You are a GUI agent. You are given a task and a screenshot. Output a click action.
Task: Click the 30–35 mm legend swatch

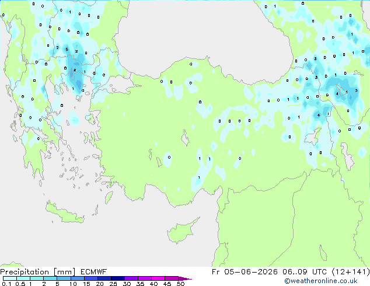tap(131, 278)
